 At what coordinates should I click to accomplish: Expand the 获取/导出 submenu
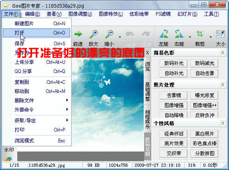point(37,121)
